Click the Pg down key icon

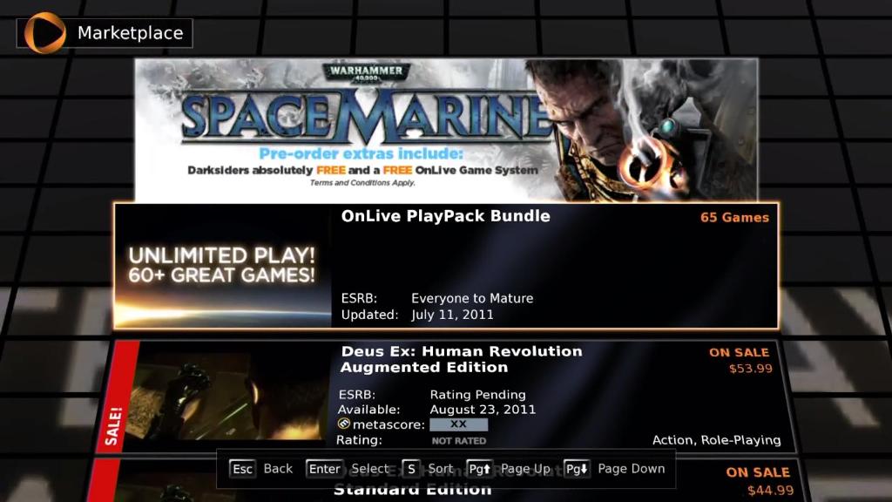(577, 469)
